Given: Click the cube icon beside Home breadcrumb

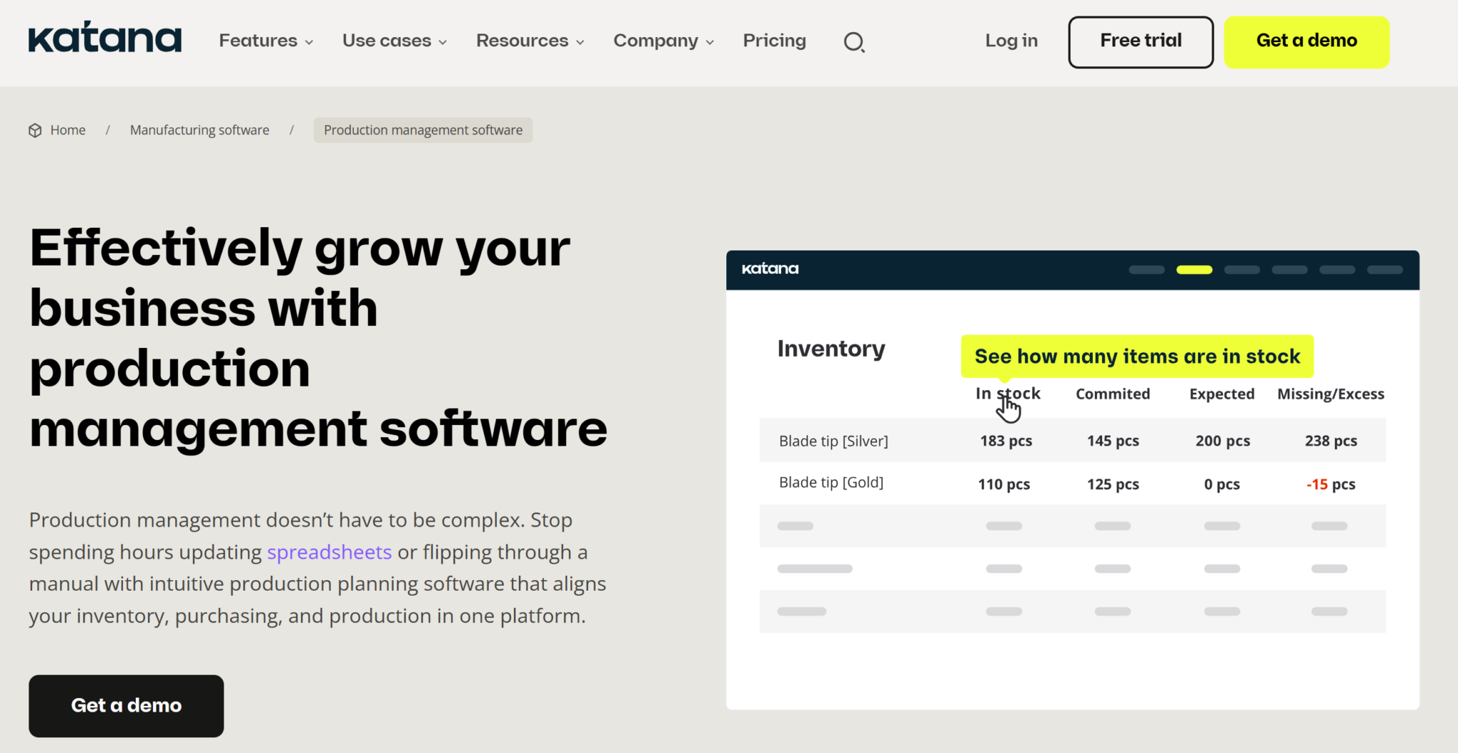Looking at the screenshot, I should 35,130.
